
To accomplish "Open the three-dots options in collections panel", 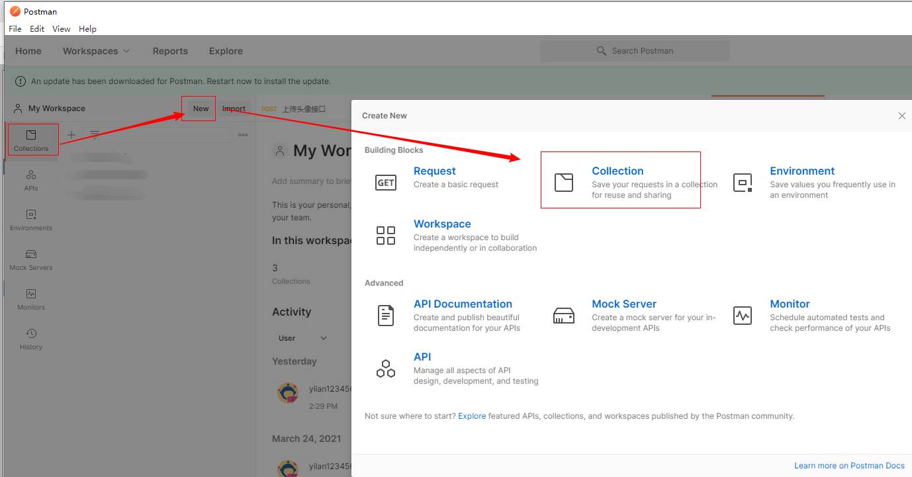I will [243, 135].
